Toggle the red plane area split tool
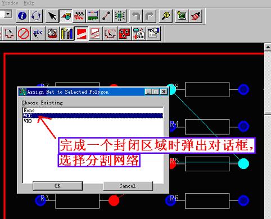The width and height of the screenshot is (271, 219). pos(82,34)
